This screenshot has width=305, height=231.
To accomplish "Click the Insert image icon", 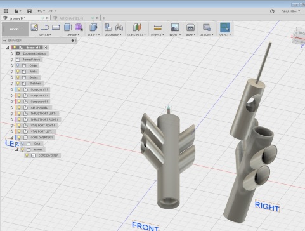I will 175,27.
